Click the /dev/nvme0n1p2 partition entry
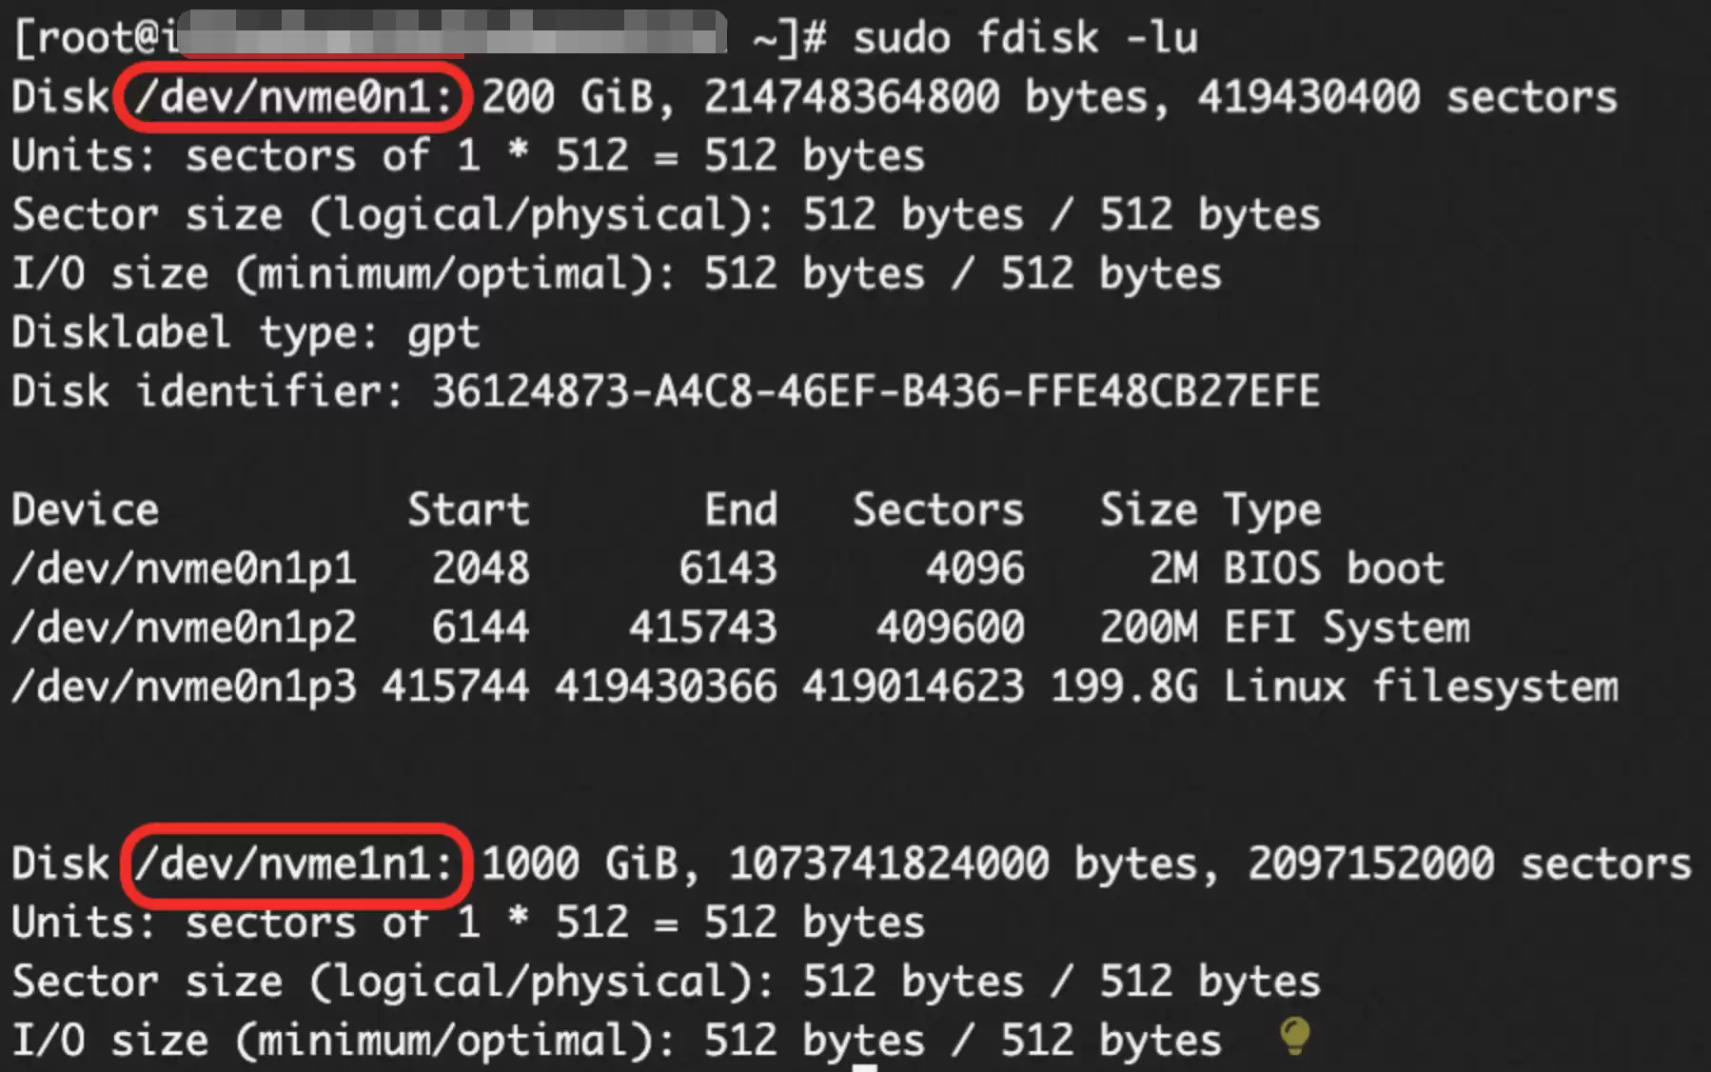Screen dimensions: 1711x1072 pyautogui.click(x=185, y=628)
